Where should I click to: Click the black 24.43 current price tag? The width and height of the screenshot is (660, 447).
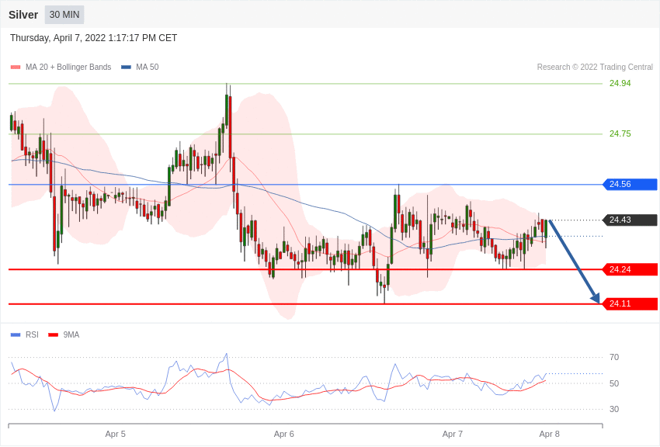(x=630, y=220)
